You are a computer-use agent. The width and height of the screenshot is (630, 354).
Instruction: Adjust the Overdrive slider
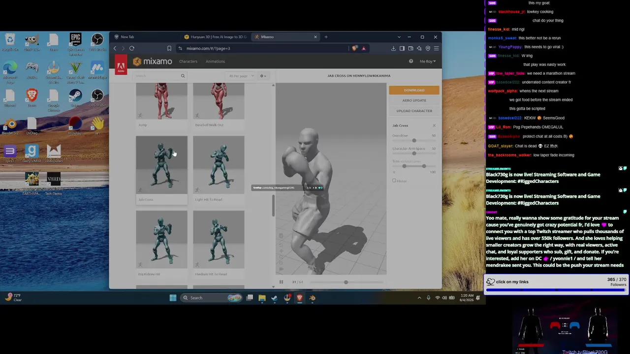pyautogui.click(x=414, y=141)
